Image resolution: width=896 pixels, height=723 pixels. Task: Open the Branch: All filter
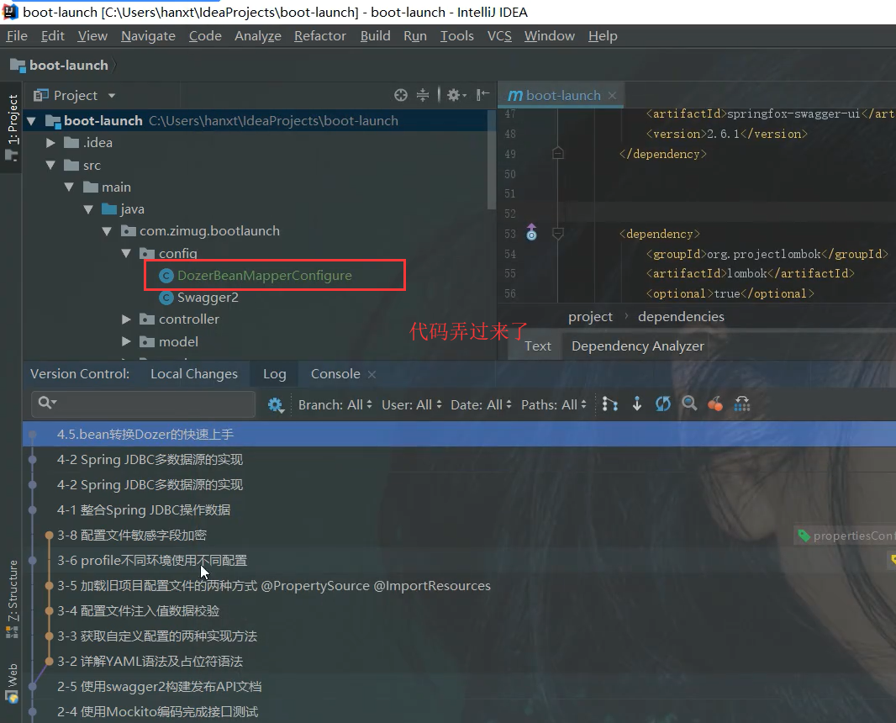335,404
